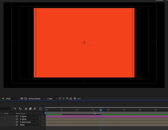The image size is (168, 130).
Task: Click the pick whip in the second 3. Spine row
Action: pyautogui.click(x=17, y=119)
